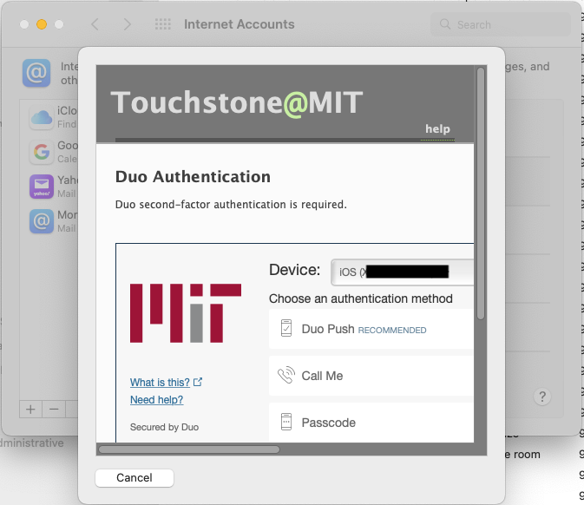Remove the account with the minus button
584x505 pixels.
coord(54,410)
